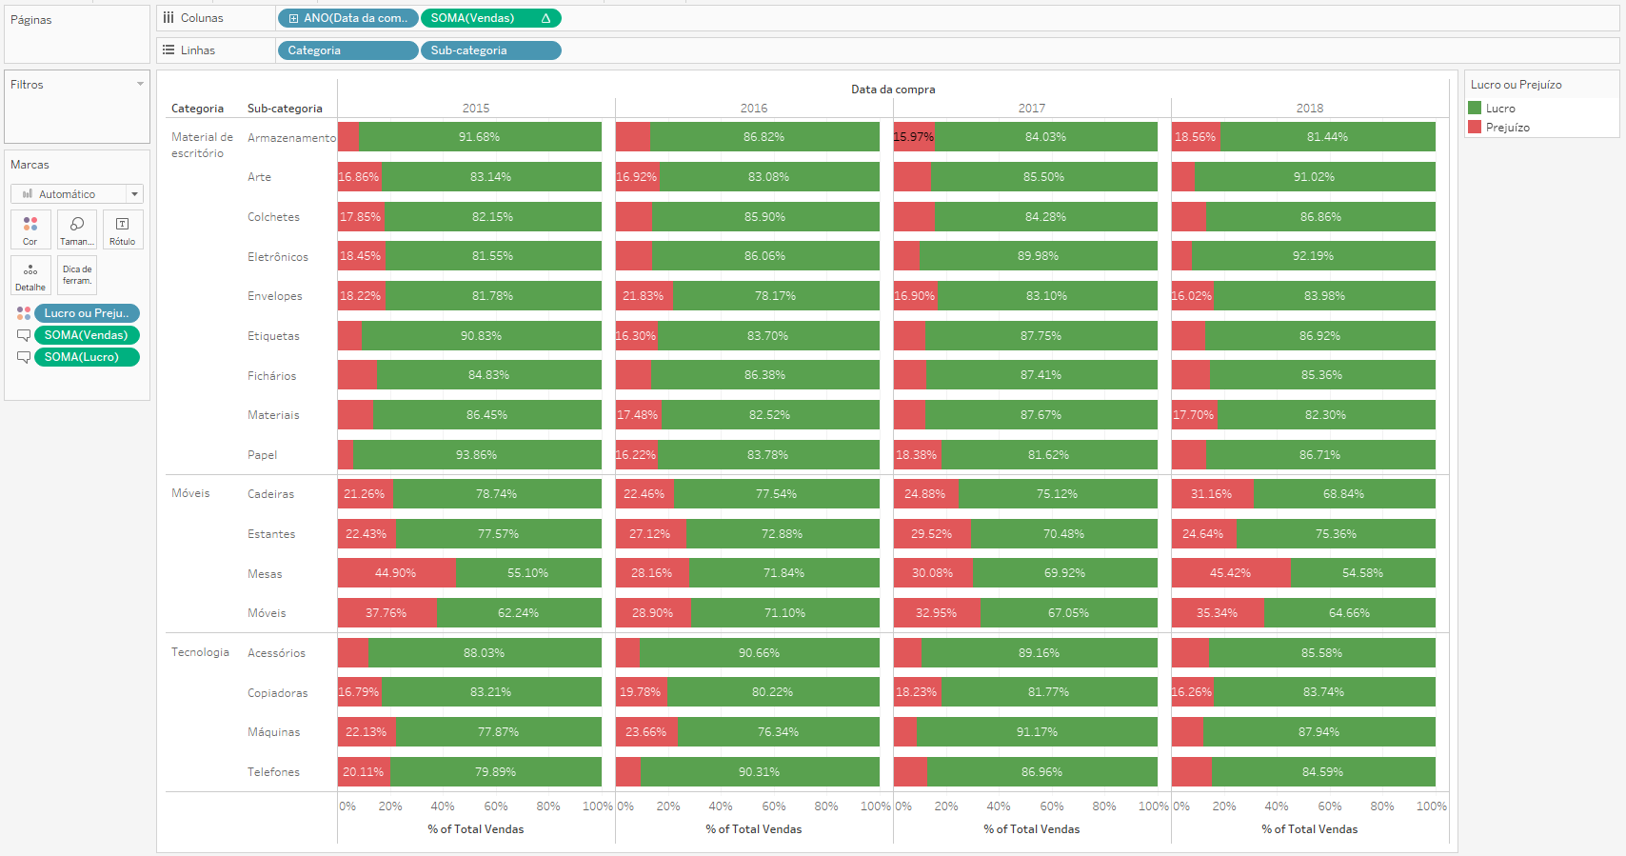The width and height of the screenshot is (1626, 856).
Task: Select the SOMA(Vendas) pill in Marcas card
Action: (x=87, y=335)
